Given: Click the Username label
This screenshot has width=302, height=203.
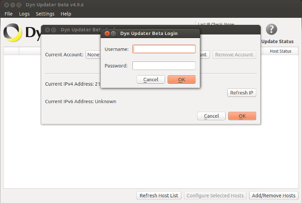Looking at the screenshot, I should pyautogui.click(x=117, y=49).
